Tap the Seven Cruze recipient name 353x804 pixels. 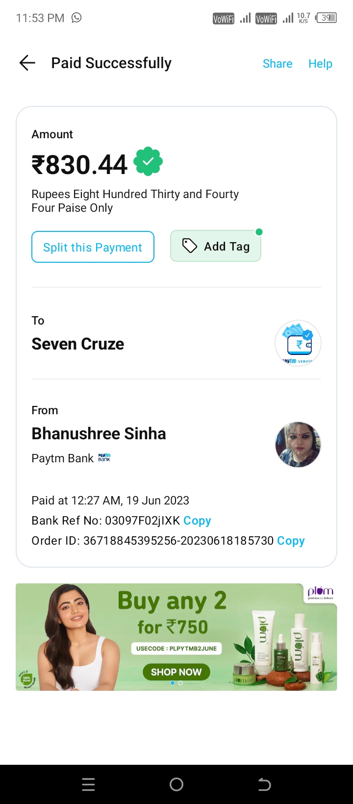[x=78, y=344]
